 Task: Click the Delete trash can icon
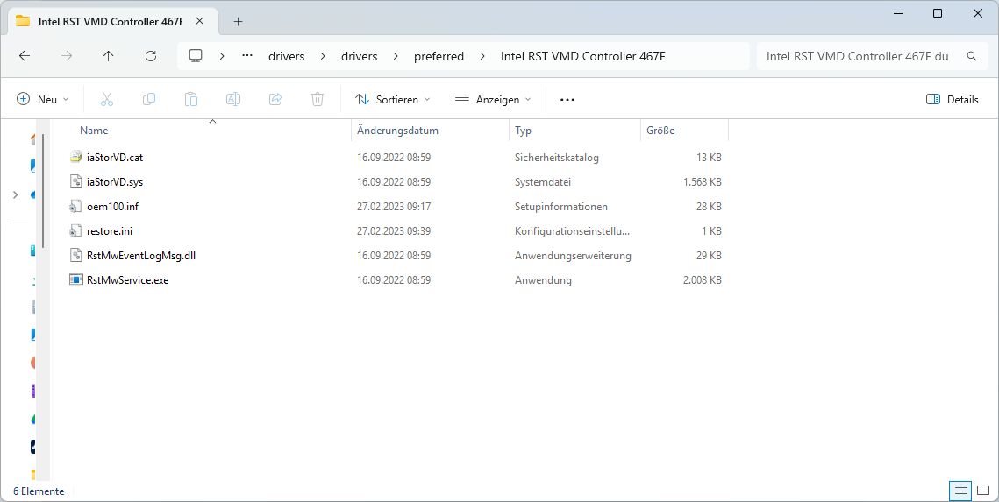318,100
